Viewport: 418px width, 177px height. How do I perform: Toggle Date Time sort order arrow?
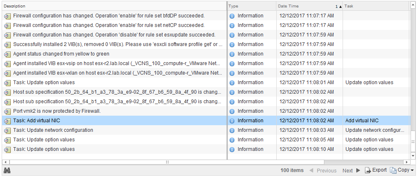(341, 7)
